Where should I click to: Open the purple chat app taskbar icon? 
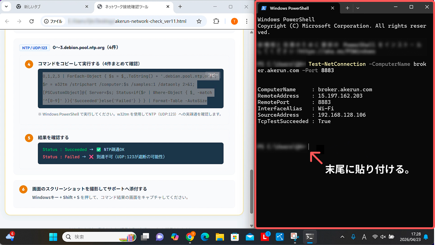160,237
